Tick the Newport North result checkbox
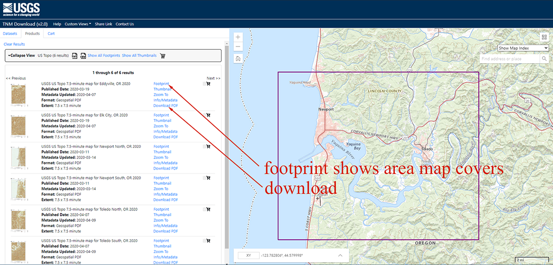Image resolution: width=553 pixels, height=265 pixels. click(204, 147)
